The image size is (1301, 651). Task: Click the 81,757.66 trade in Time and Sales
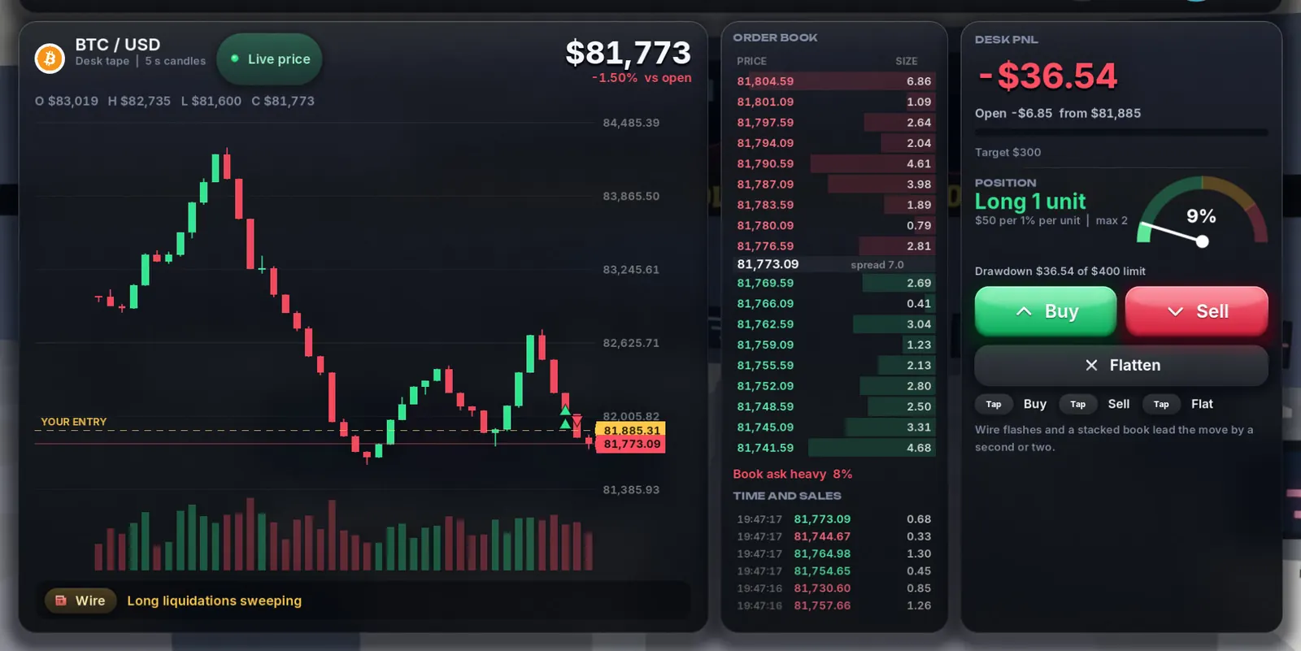[x=834, y=605]
